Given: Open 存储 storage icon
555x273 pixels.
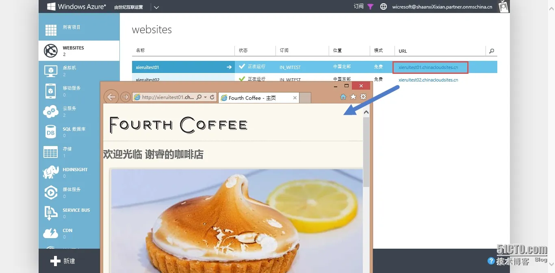Looking at the screenshot, I should point(51,152).
